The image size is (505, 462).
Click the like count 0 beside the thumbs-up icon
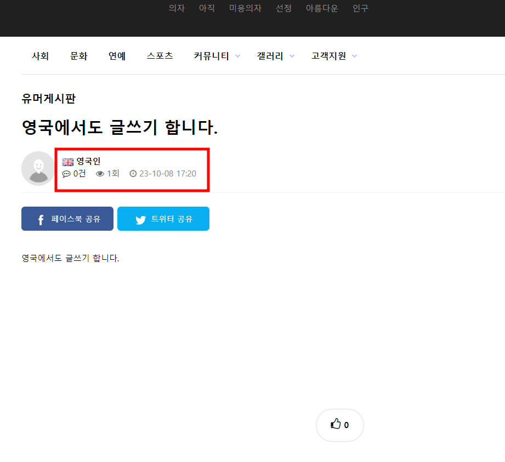click(x=346, y=425)
